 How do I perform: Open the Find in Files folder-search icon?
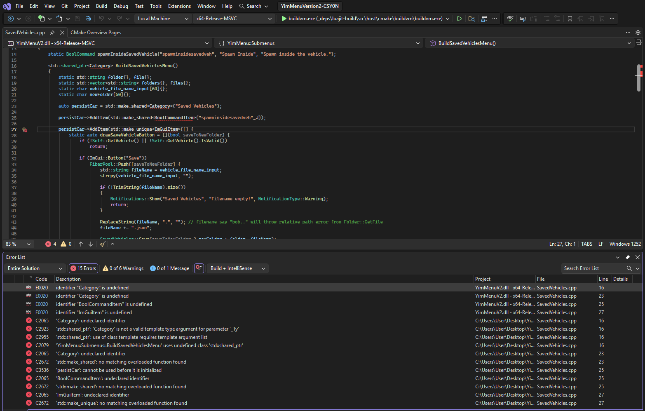click(x=472, y=19)
